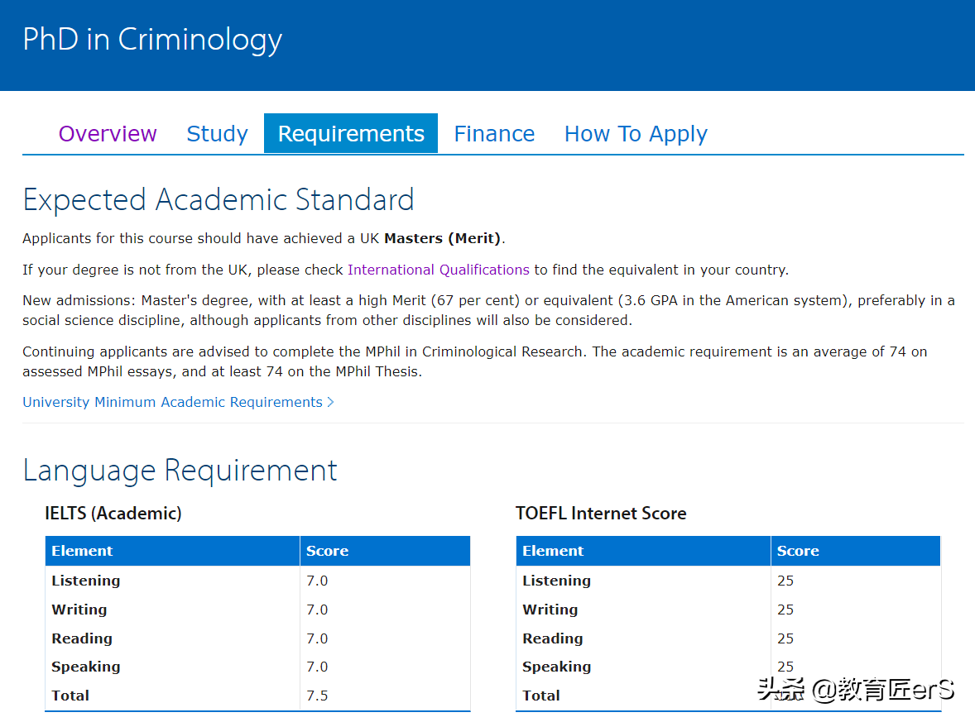Click Score column header in TOEFL table

click(798, 551)
